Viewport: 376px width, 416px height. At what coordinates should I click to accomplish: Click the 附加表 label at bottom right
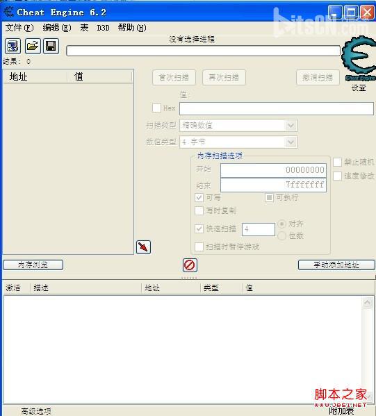click(341, 411)
